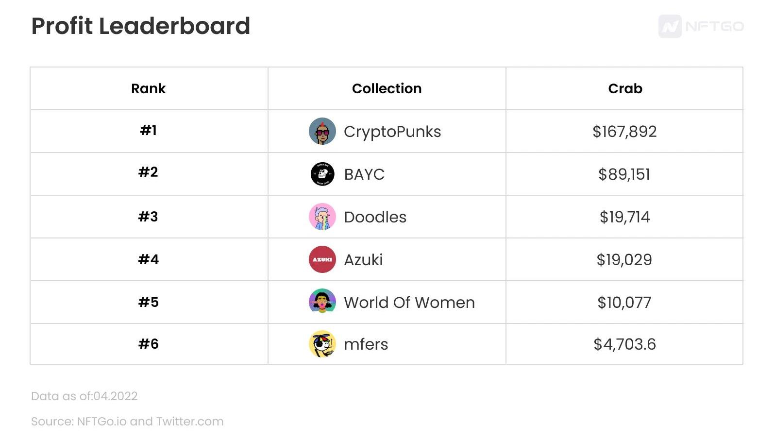Image resolution: width=775 pixels, height=440 pixels.
Task: Click the BAYC logo icon
Action: (x=322, y=174)
